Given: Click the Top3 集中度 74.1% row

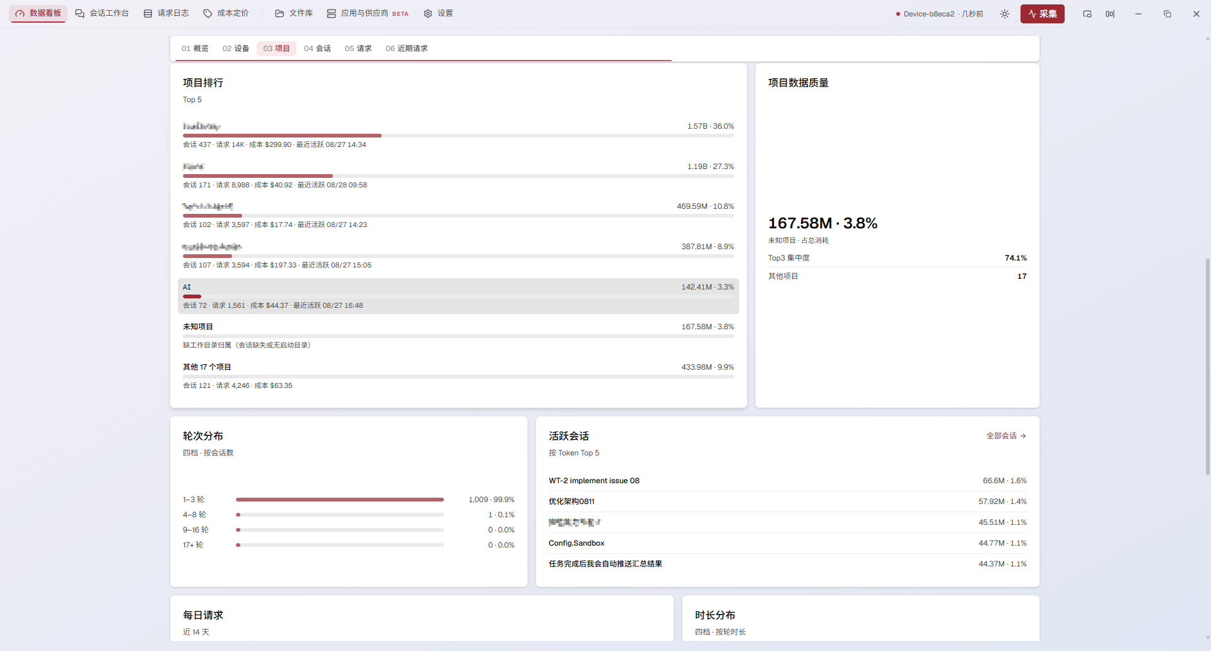Looking at the screenshot, I should tap(898, 258).
